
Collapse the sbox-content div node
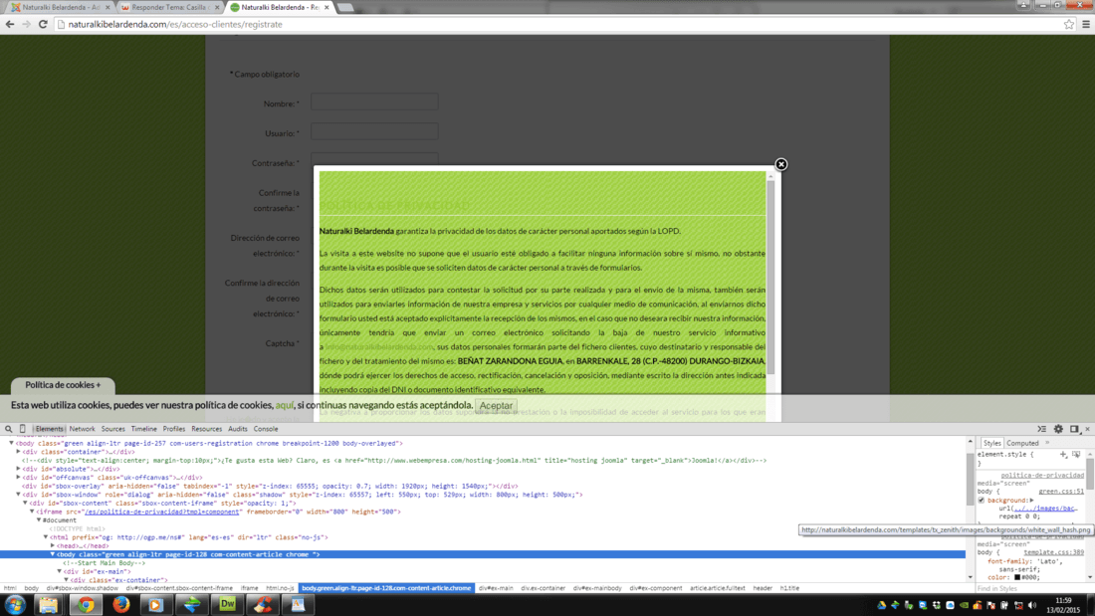click(25, 503)
